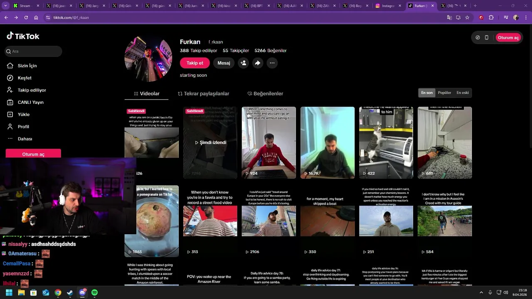This screenshot has height=299, width=532.
Task: Switch to the Stream tab
Action: [x=26, y=6]
